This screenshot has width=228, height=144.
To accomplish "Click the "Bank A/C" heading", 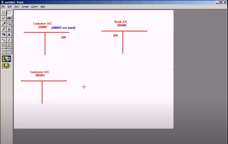I will pos(121,22).
